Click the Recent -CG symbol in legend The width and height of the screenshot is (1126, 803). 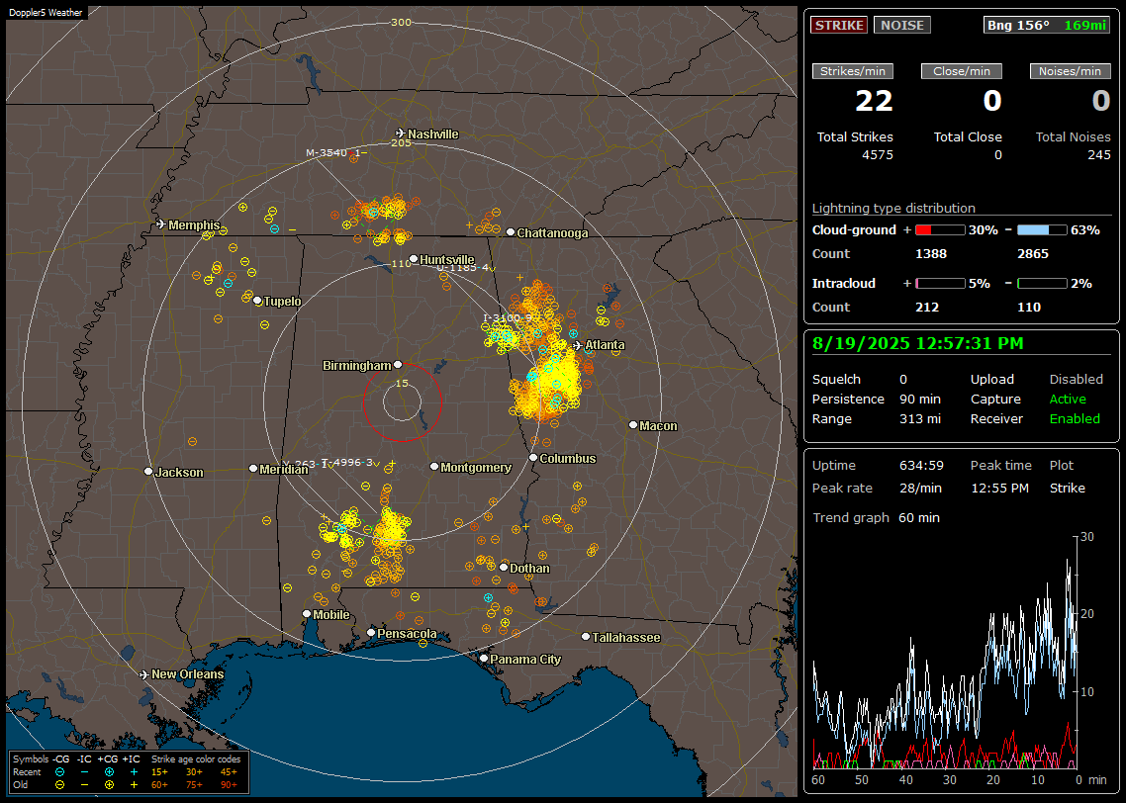(x=59, y=772)
